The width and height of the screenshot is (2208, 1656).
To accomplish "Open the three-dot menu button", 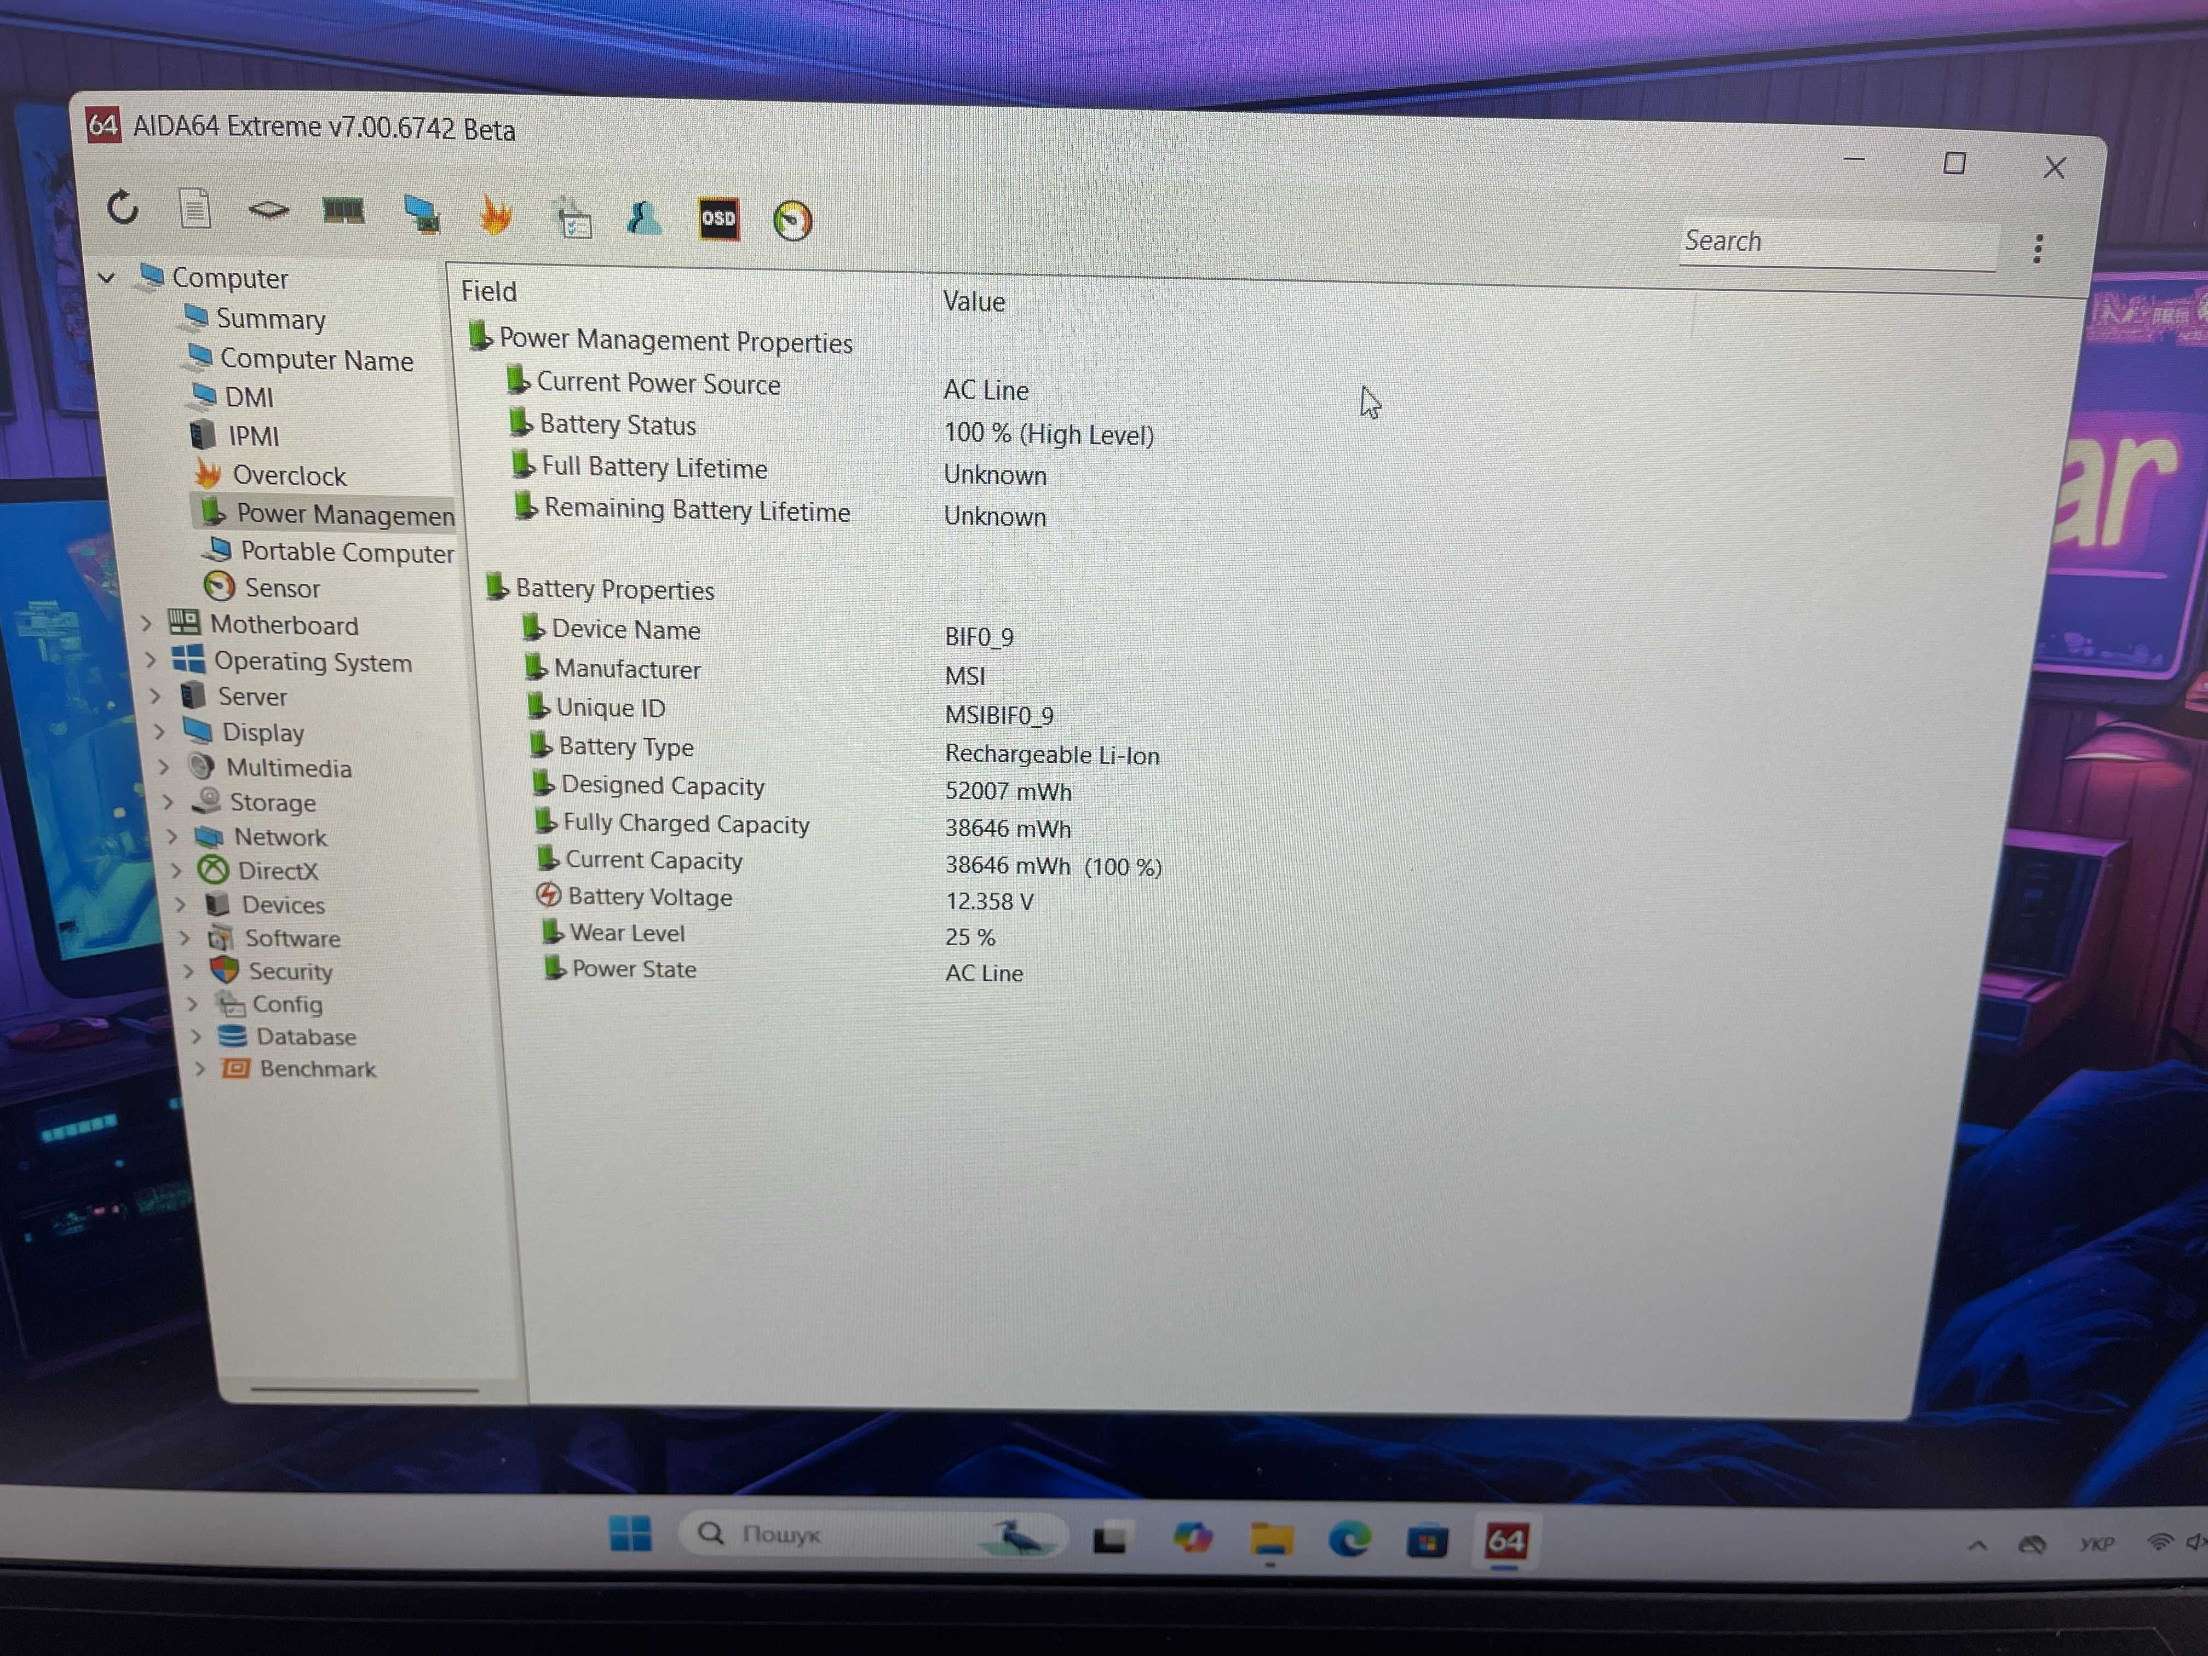I will point(2037,248).
